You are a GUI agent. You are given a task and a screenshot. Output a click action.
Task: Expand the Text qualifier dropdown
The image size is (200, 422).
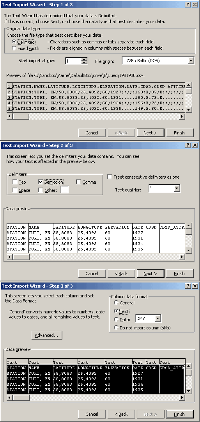(x=177, y=189)
